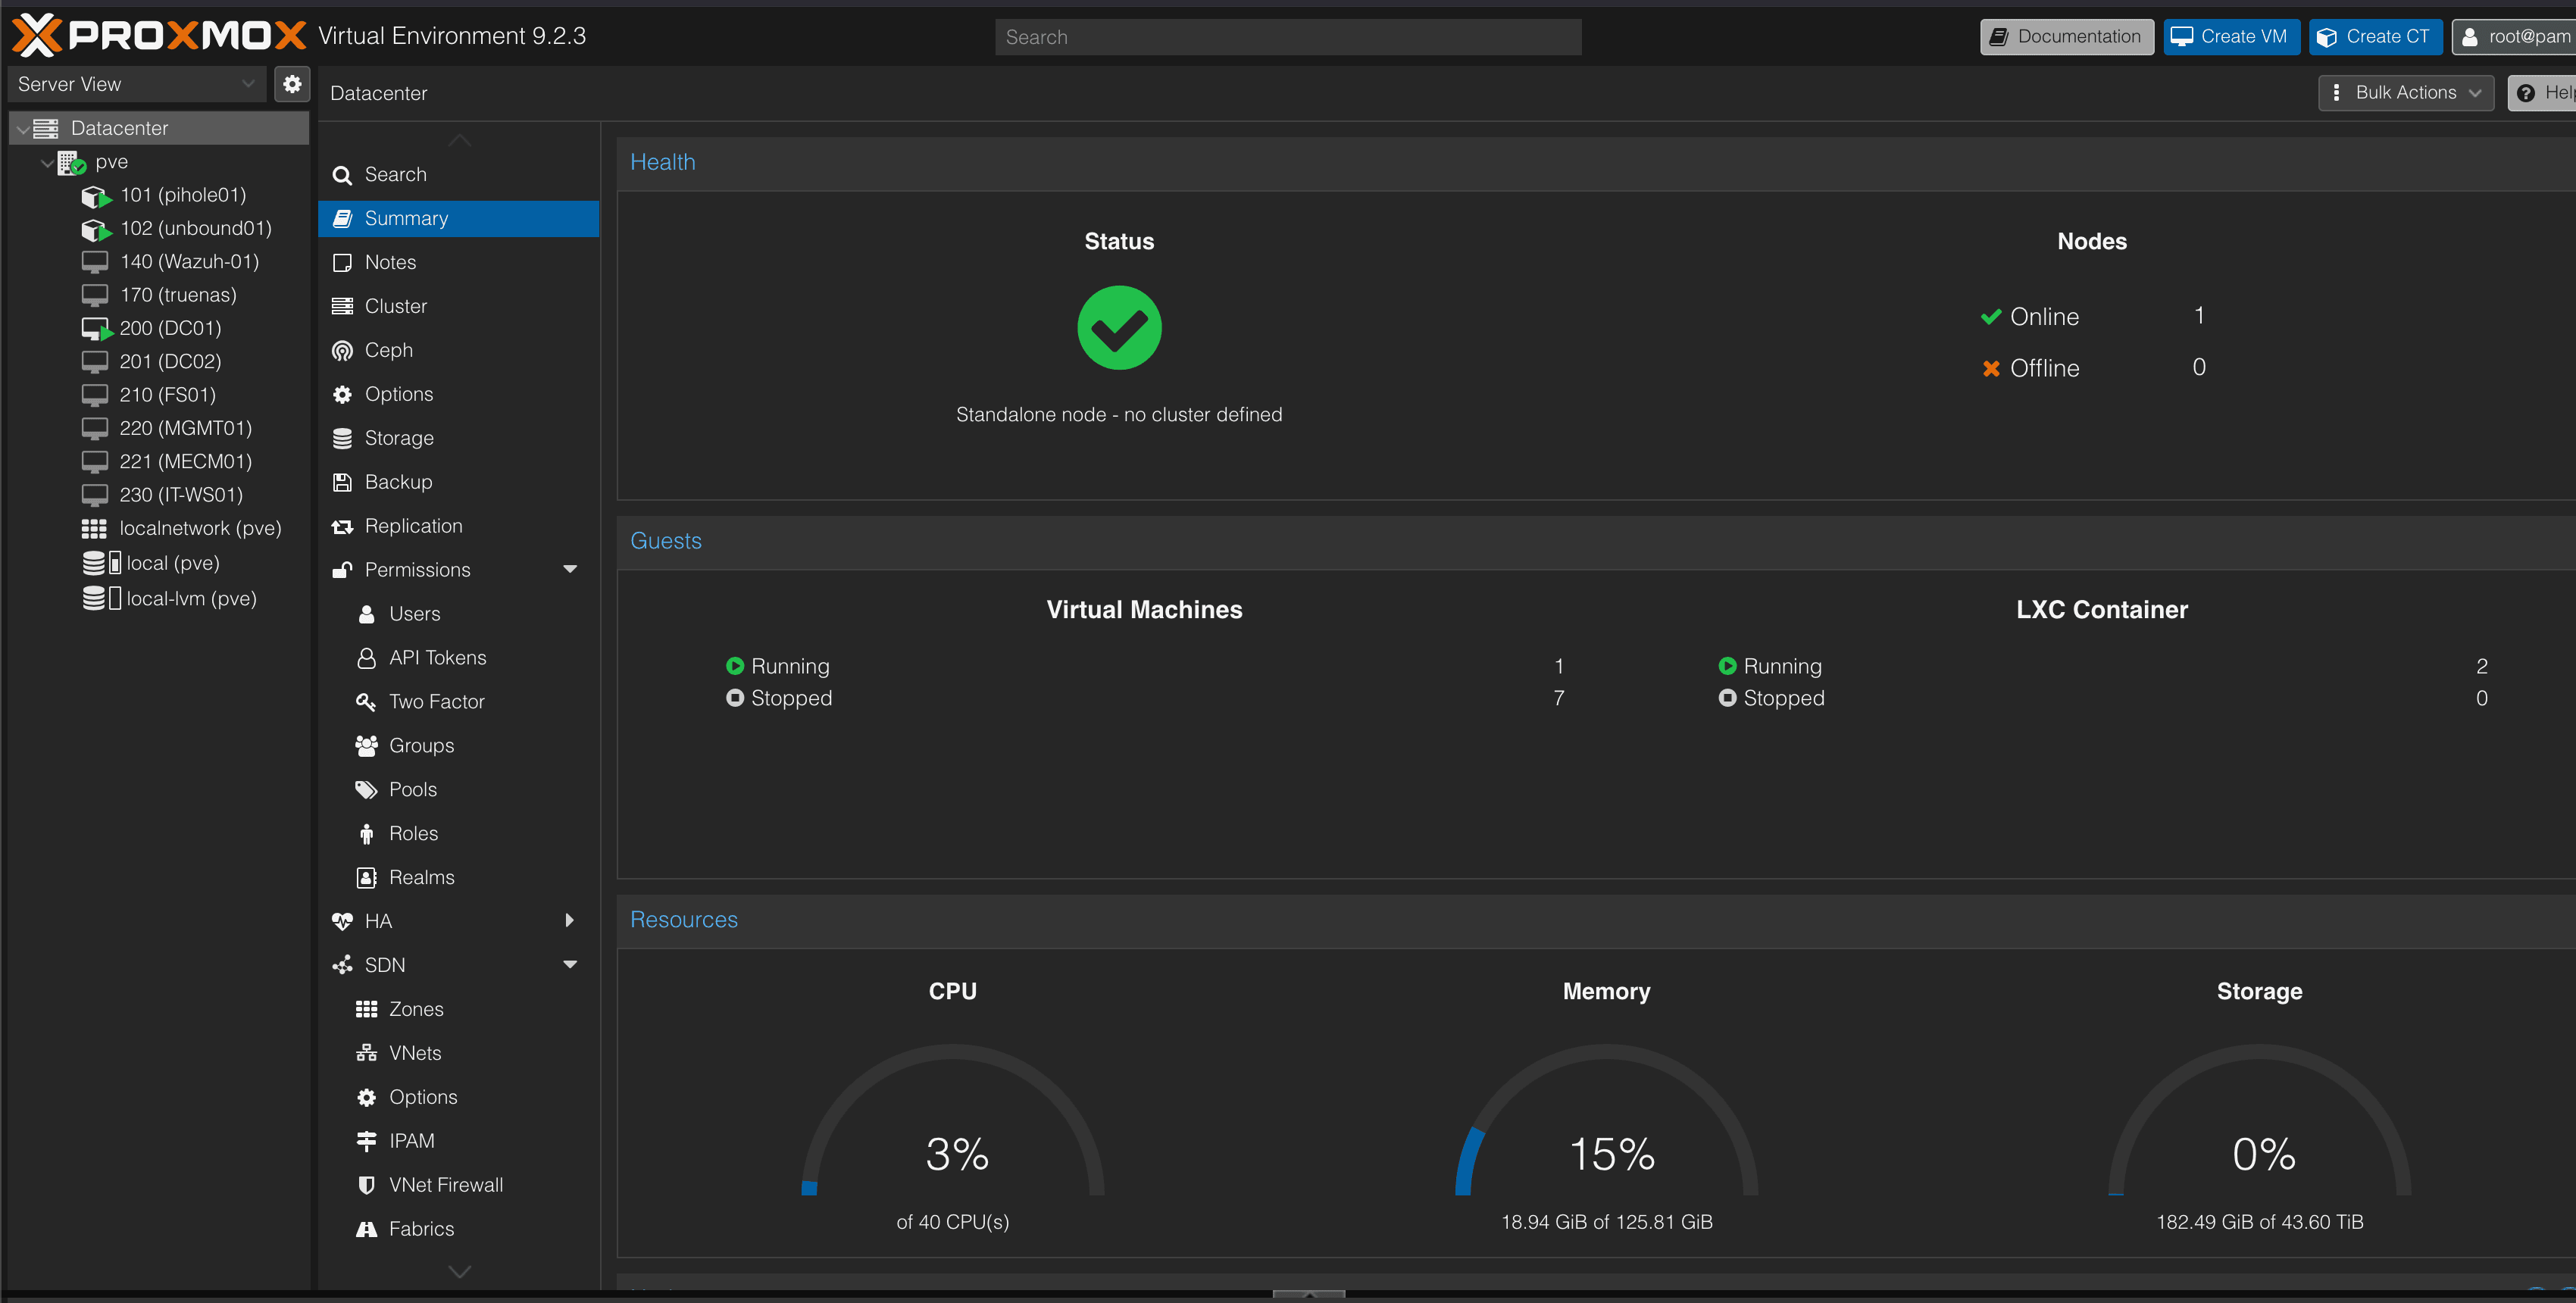Image resolution: width=2576 pixels, height=1303 pixels.
Task: Select 140 (Wazuh-01) in tree
Action: 159,262
